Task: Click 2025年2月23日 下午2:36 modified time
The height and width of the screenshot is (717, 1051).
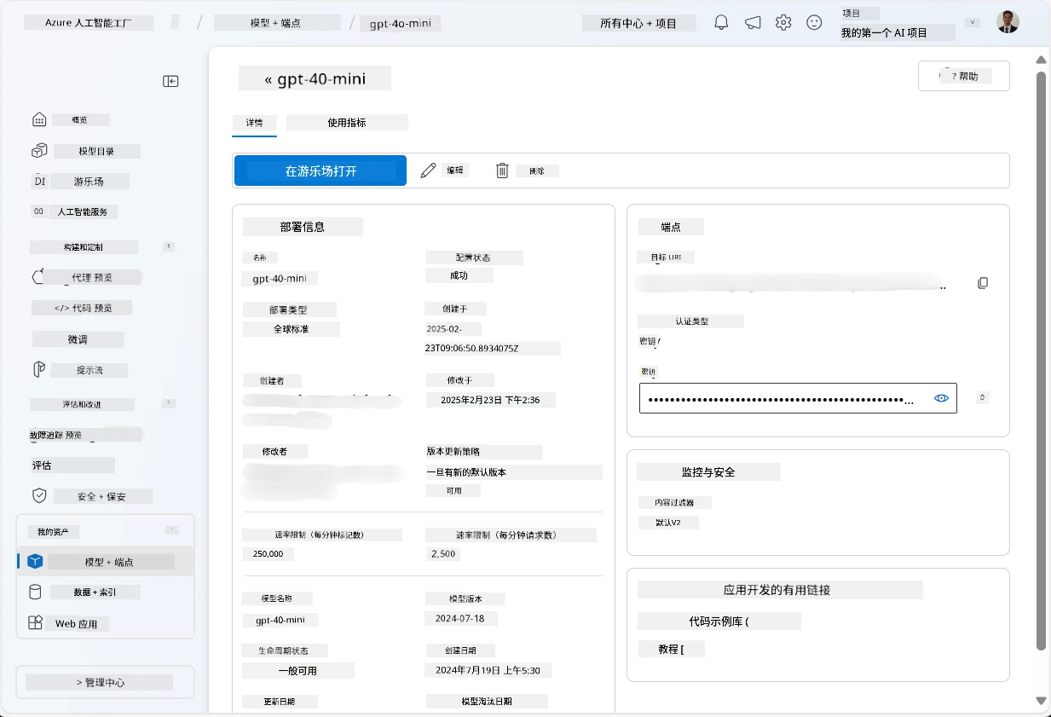Action: 490,400
